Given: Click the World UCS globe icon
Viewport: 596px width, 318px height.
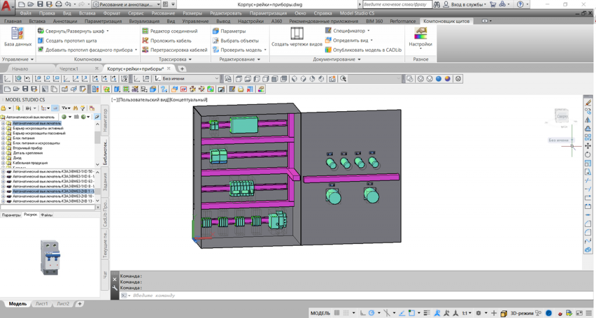Looking at the screenshot, I should (18, 79).
